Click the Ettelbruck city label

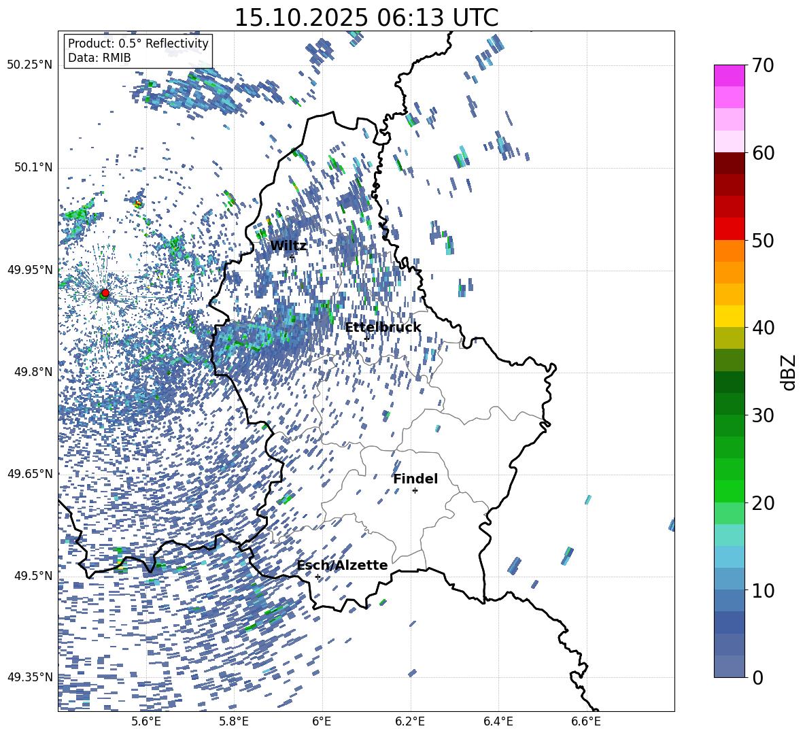pos(383,328)
